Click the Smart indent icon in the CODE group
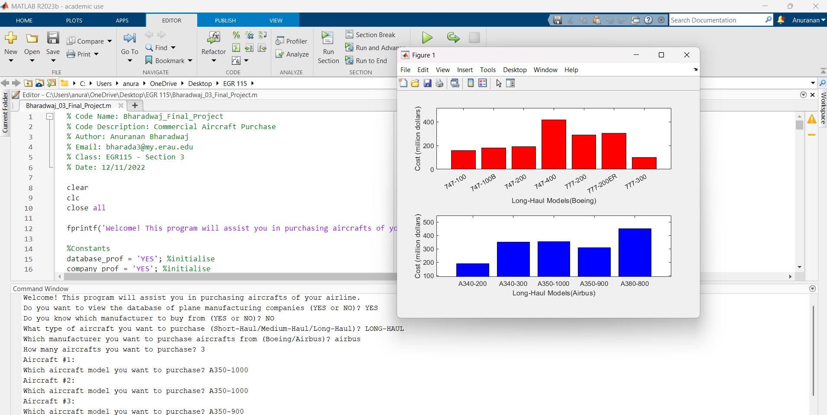827x415 pixels. pyautogui.click(x=236, y=48)
